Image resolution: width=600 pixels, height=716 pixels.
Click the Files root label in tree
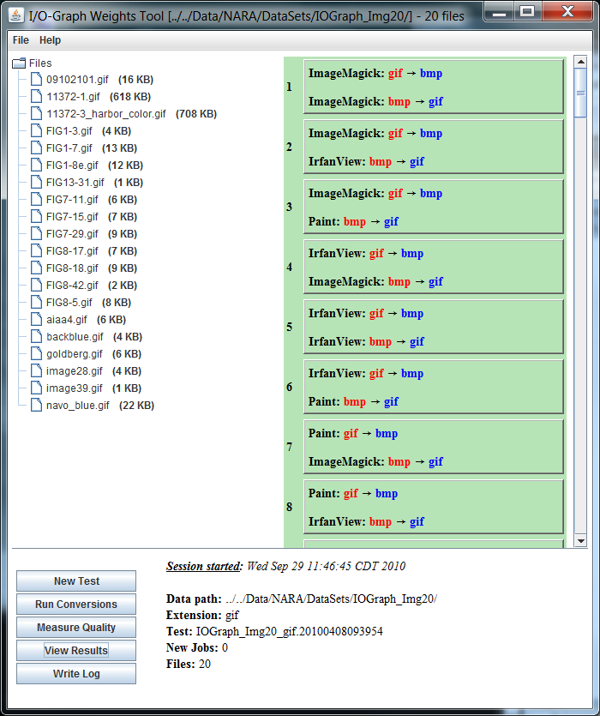pyautogui.click(x=40, y=63)
